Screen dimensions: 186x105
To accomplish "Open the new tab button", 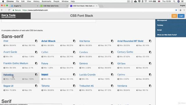I will 101,6.
